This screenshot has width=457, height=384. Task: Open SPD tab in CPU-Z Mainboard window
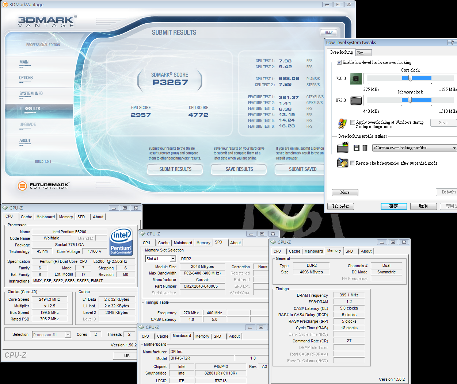pos(217,336)
